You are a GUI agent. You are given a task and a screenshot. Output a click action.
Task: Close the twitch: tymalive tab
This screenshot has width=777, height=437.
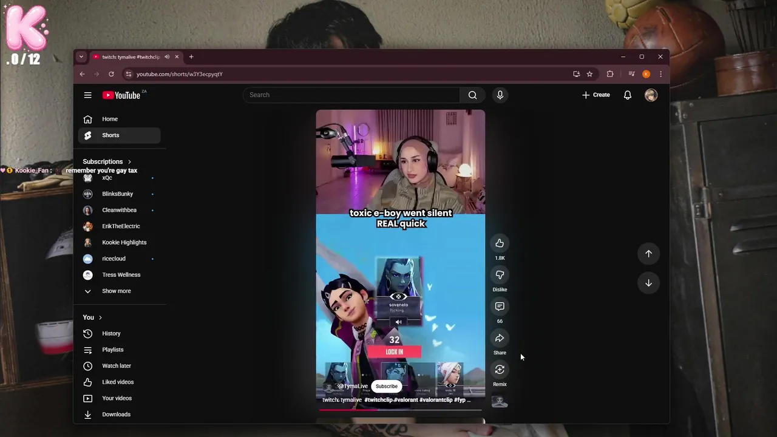(x=177, y=57)
